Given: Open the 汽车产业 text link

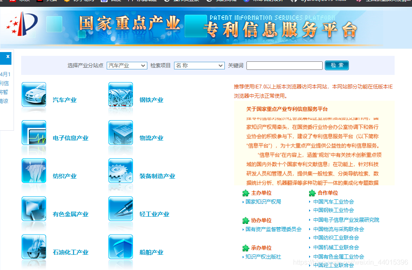Looking at the screenshot, I should click(x=65, y=100).
